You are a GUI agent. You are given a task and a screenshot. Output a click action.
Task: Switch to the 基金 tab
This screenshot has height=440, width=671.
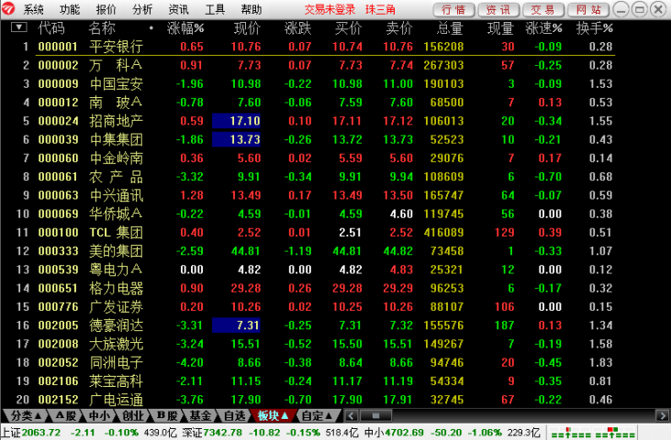[201, 416]
